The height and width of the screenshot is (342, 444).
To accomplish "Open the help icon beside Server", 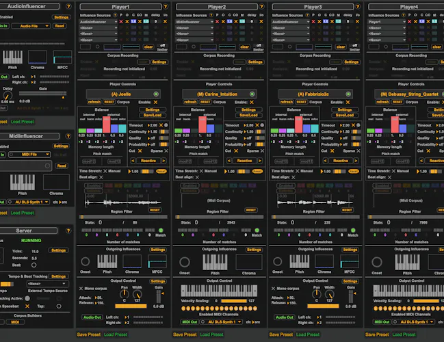I will click(x=68, y=231).
